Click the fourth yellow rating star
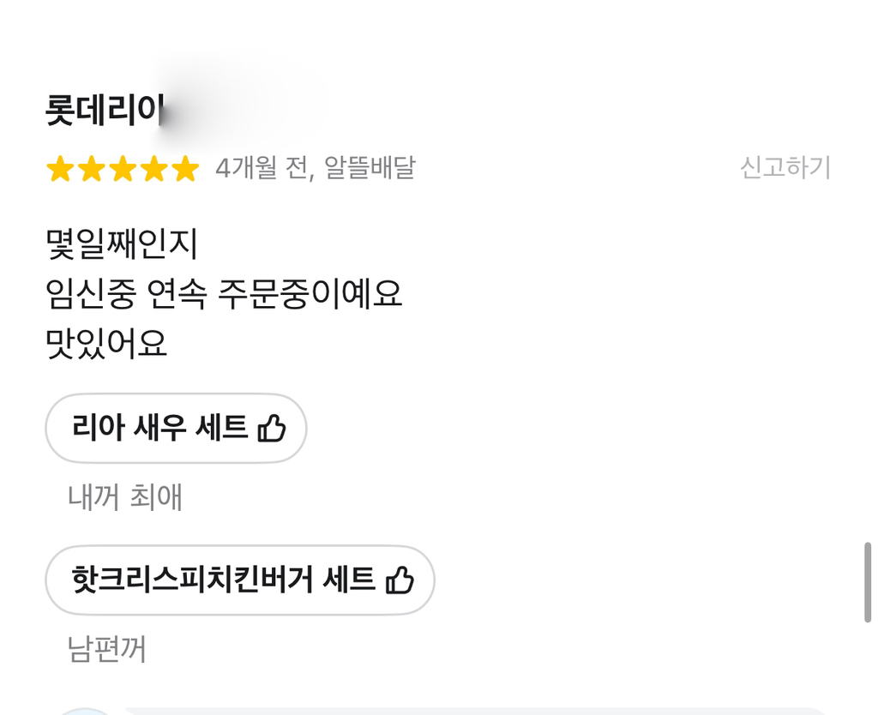This screenshot has height=715, width=878. tap(154, 169)
